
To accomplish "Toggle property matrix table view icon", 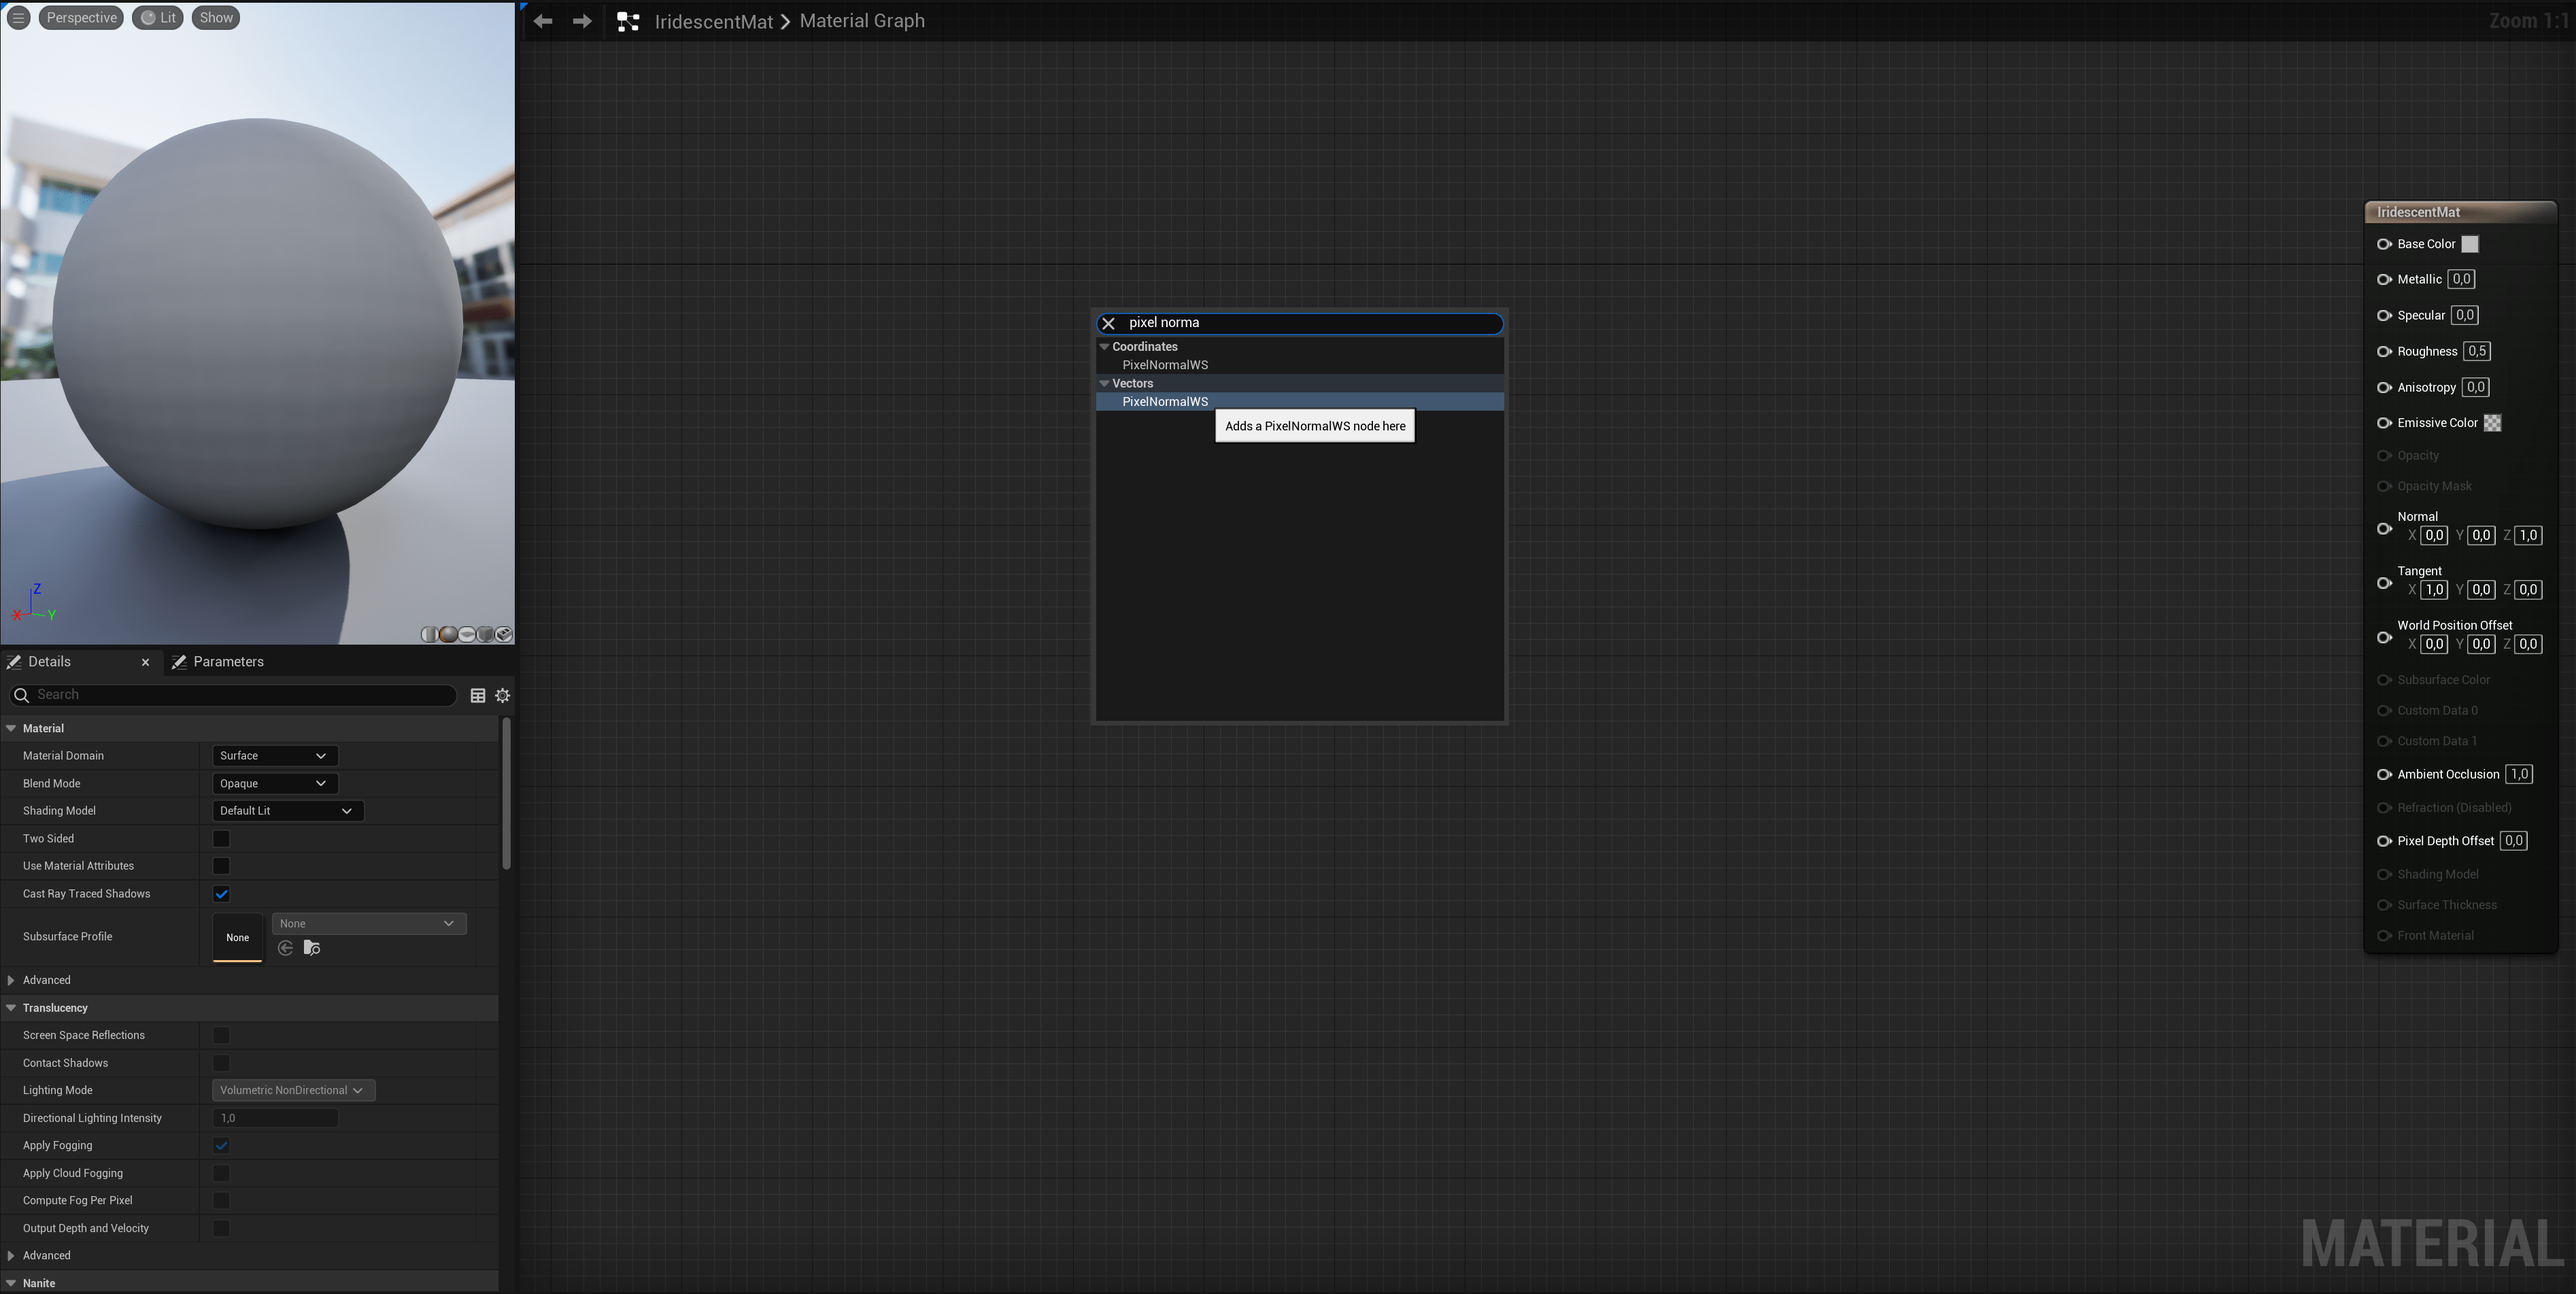I will 478,695.
